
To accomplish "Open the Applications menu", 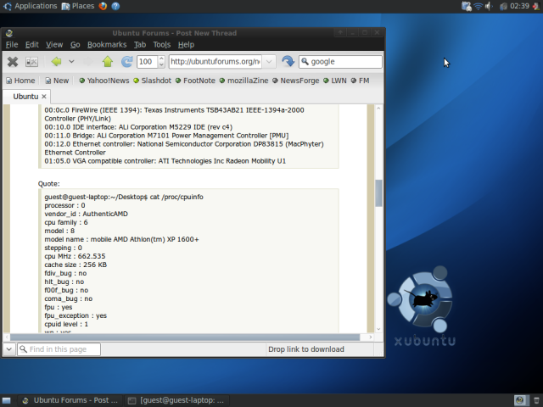I will click(31, 6).
